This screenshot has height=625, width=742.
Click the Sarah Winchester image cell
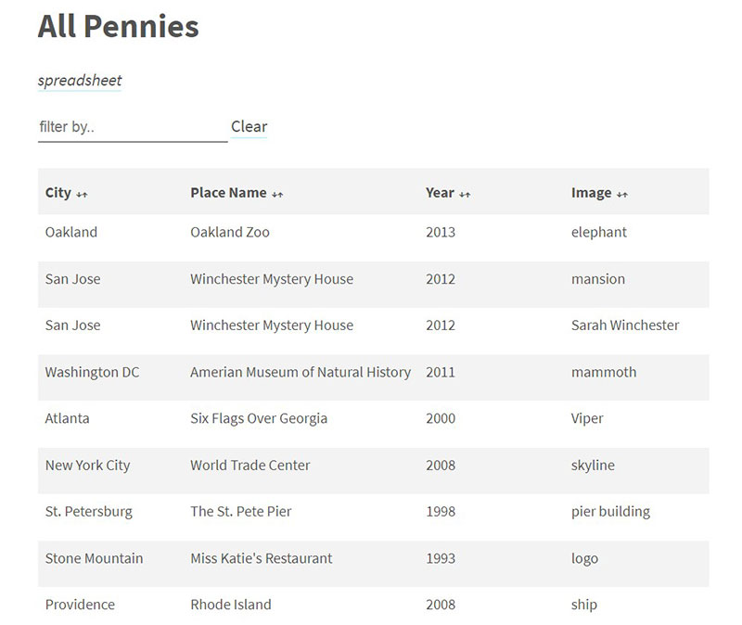point(624,325)
